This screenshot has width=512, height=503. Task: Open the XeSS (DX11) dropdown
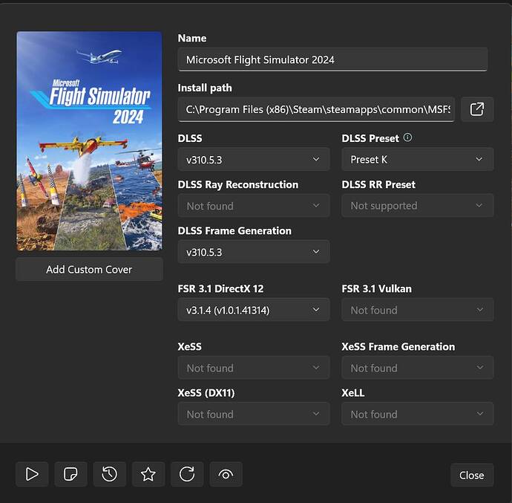(254, 414)
